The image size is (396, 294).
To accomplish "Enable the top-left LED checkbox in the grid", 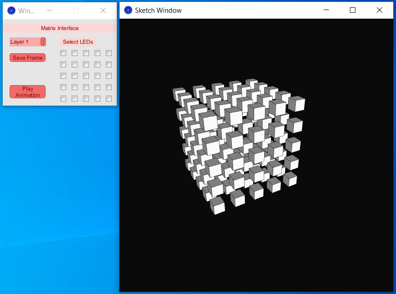I will tap(63, 53).
